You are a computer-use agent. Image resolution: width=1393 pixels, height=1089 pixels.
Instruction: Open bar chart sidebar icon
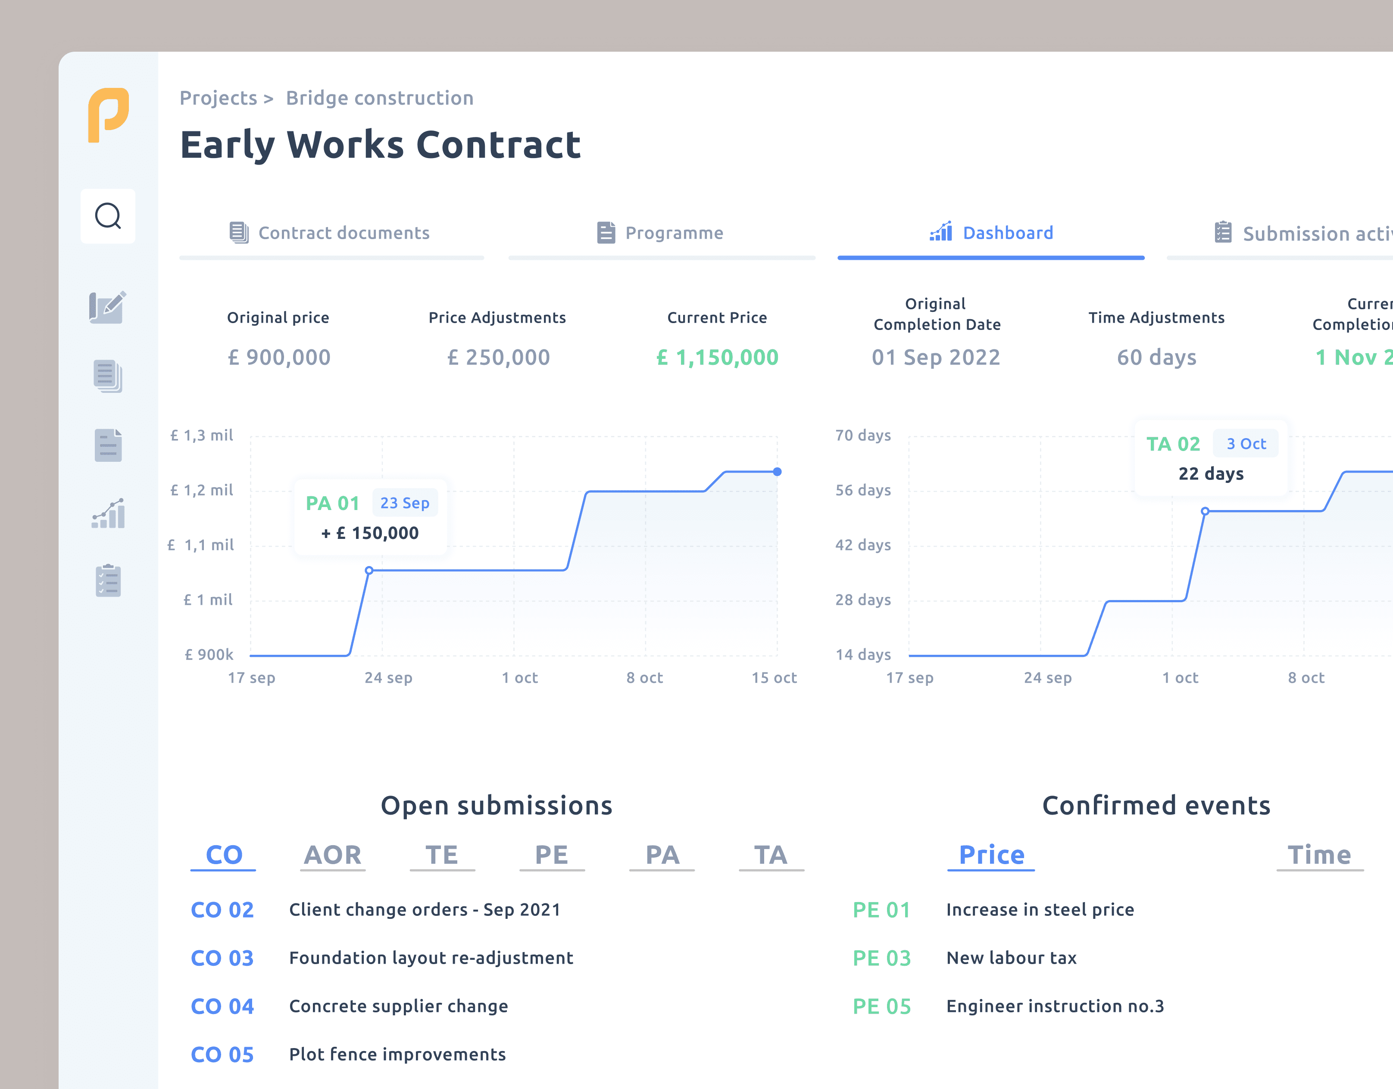[108, 513]
